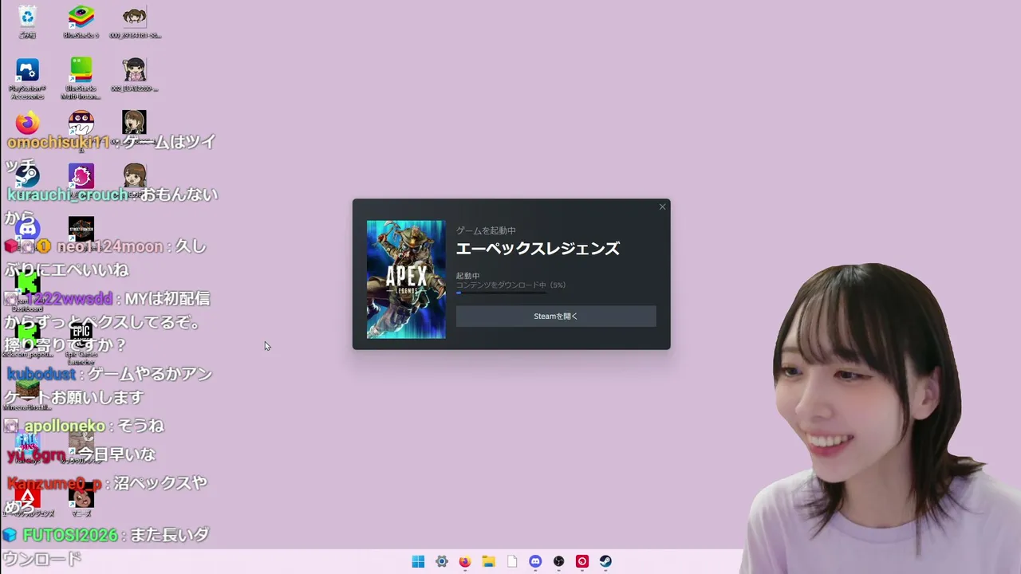Click the chat username omochisuki11
This screenshot has height=574, width=1021.
tap(58, 142)
